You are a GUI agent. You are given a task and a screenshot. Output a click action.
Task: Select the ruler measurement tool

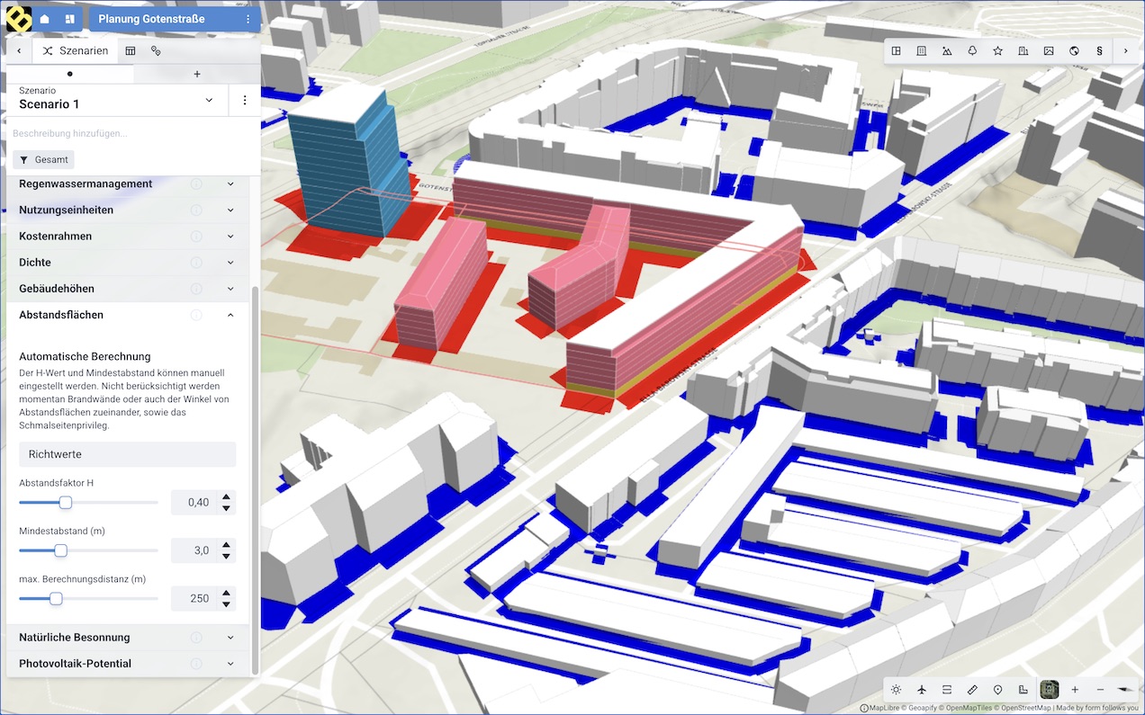coord(972,690)
